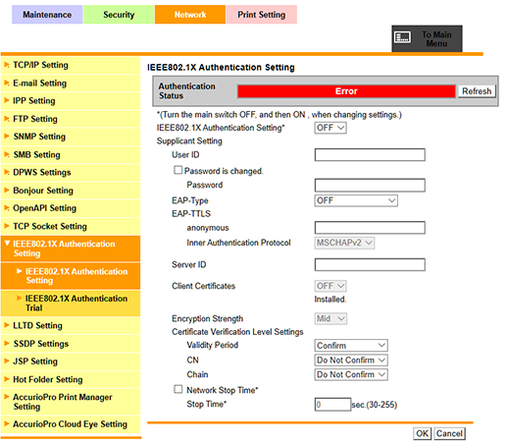Viewport: 507px width, 444px height.
Task: Open the EAP-Type dropdown
Action: coord(356,200)
